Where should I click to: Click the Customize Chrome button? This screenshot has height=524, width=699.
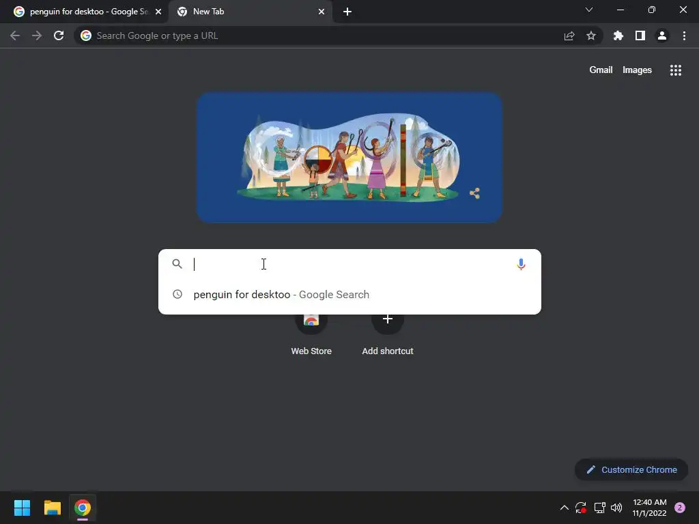631,469
